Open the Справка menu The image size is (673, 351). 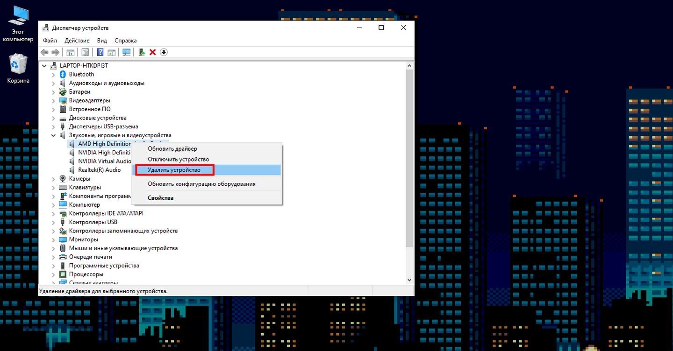coord(126,41)
